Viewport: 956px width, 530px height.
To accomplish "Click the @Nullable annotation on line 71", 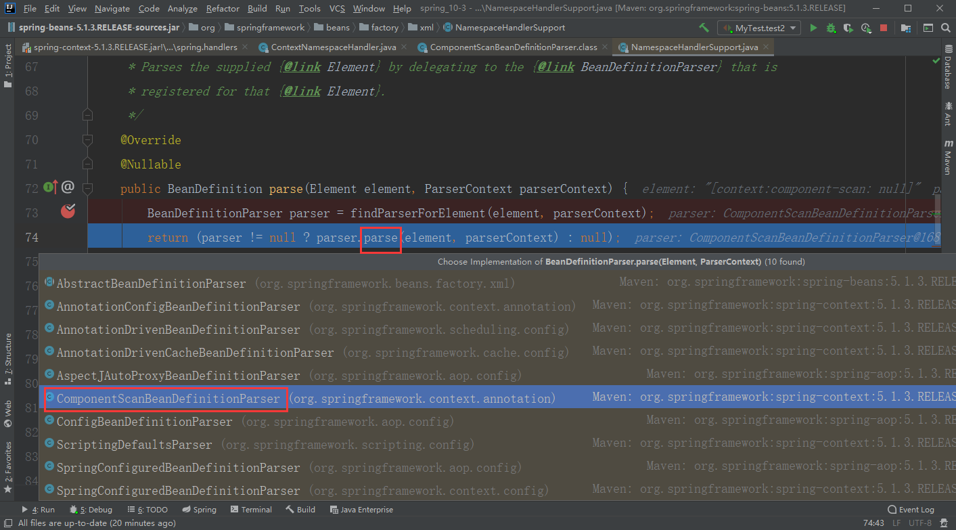I will pyautogui.click(x=151, y=164).
